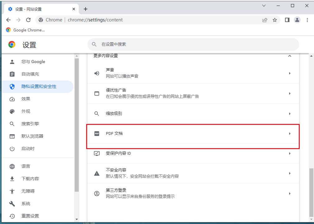
Task: Open the tab search dropdown arrow
Action: (264, 6)
